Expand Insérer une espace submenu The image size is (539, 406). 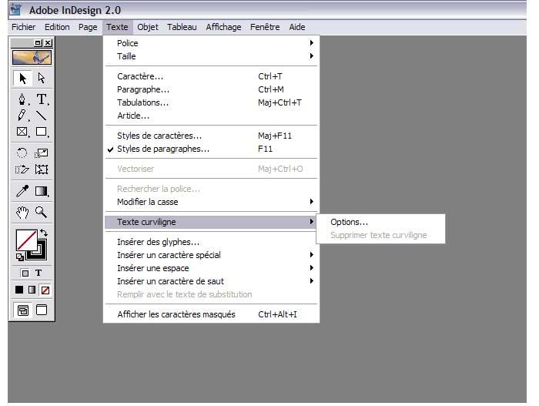point(211,268)
